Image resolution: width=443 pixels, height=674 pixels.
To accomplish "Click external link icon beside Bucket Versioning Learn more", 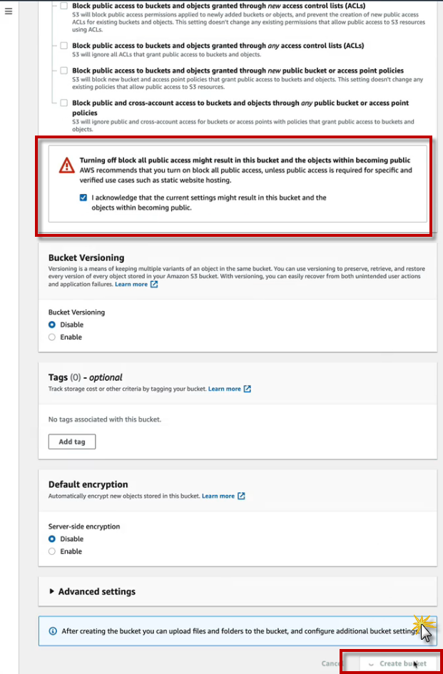I will click(x=154, y=285).
